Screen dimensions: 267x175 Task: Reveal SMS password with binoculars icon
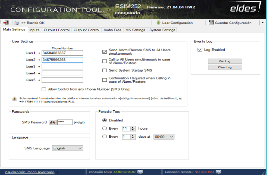pyautogui.click(x=53, y=122)
